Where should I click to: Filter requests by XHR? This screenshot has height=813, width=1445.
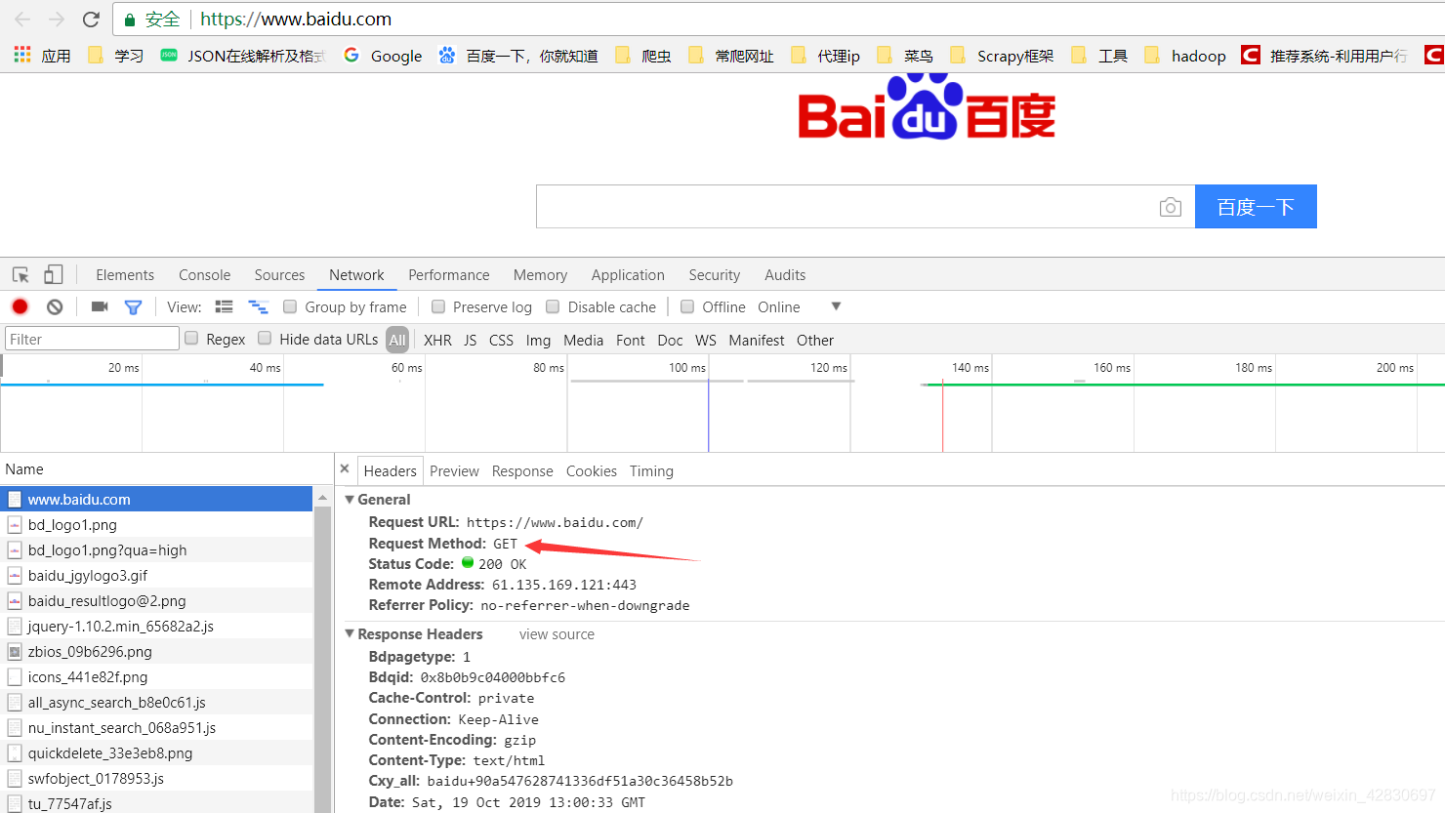tap(437, 341)
